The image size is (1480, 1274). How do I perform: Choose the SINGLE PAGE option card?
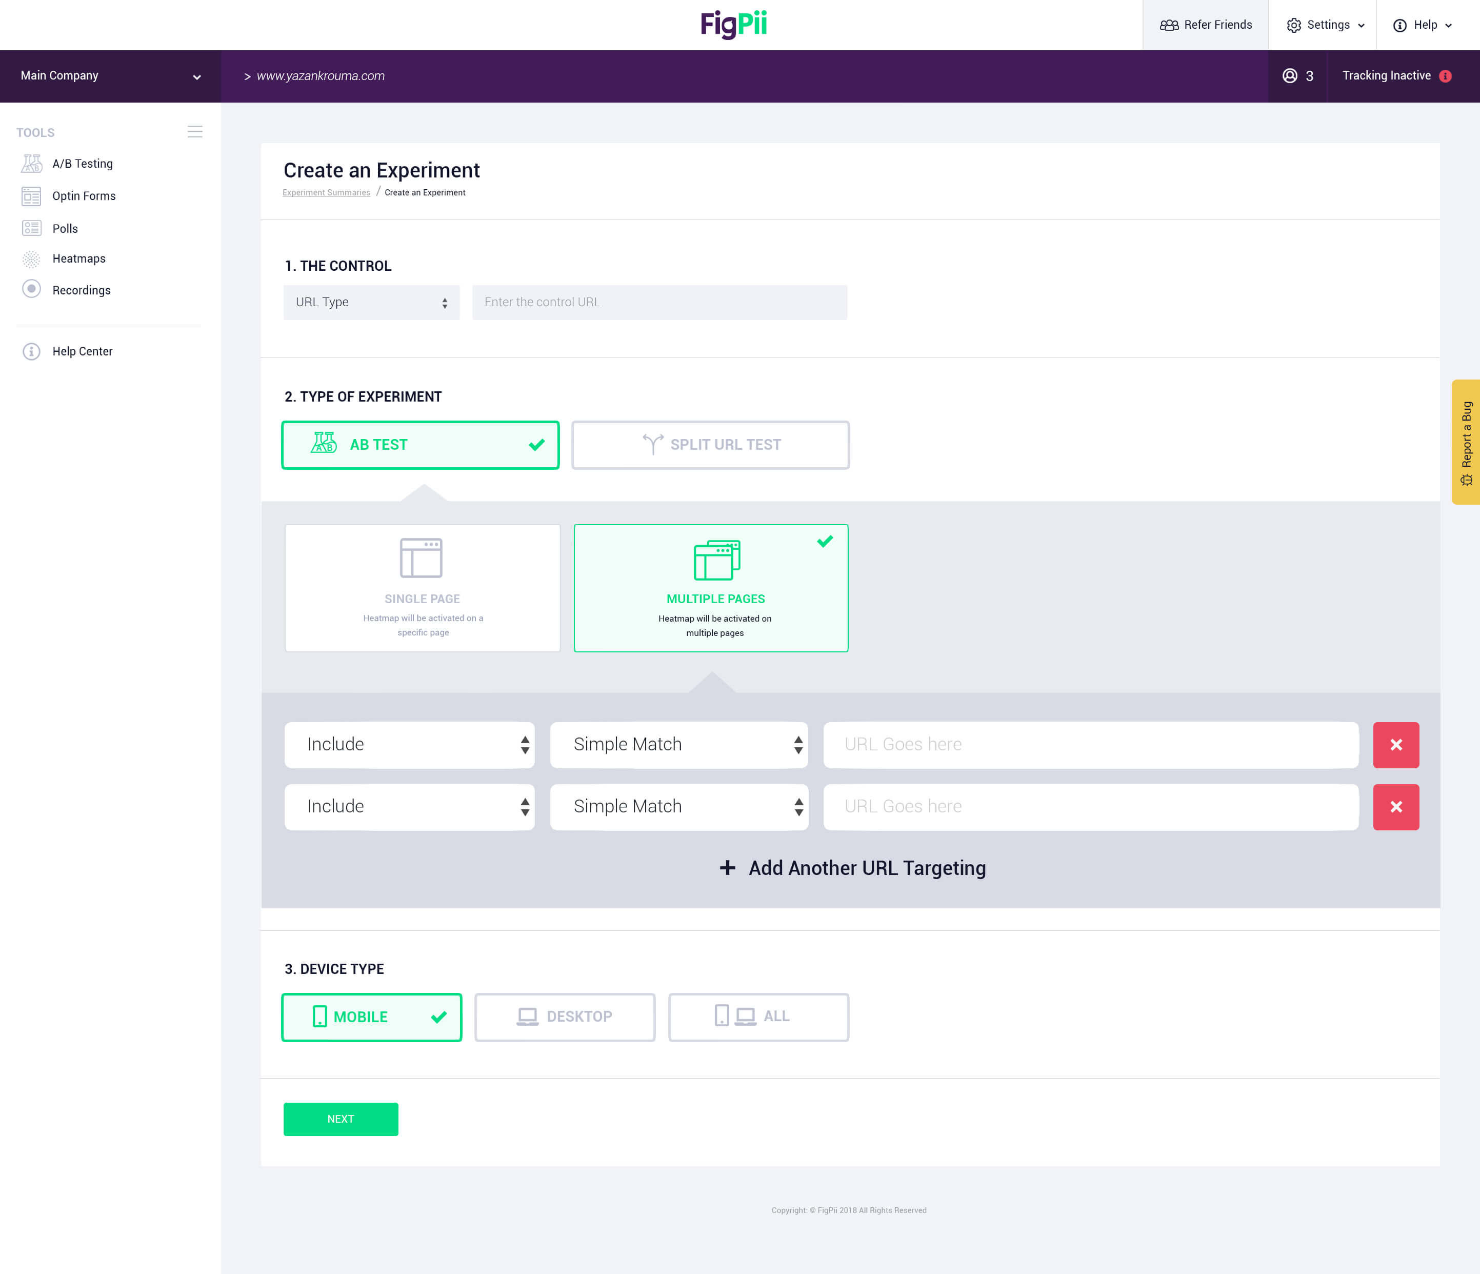(x=422, y=588)
